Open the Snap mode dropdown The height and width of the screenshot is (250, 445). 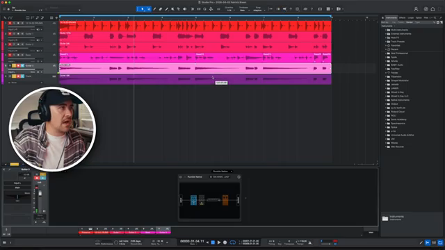coord(258,9)
